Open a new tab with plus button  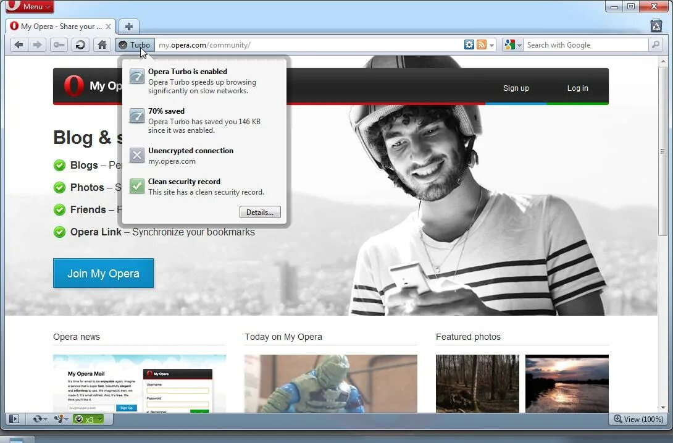pyautogui.click(x=129, y=26)
